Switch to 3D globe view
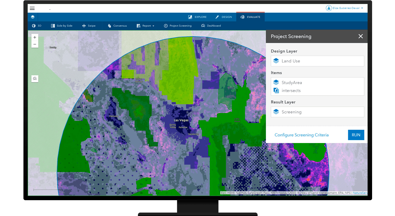Viewport: 395px width, 216px height. click(37, 26)
